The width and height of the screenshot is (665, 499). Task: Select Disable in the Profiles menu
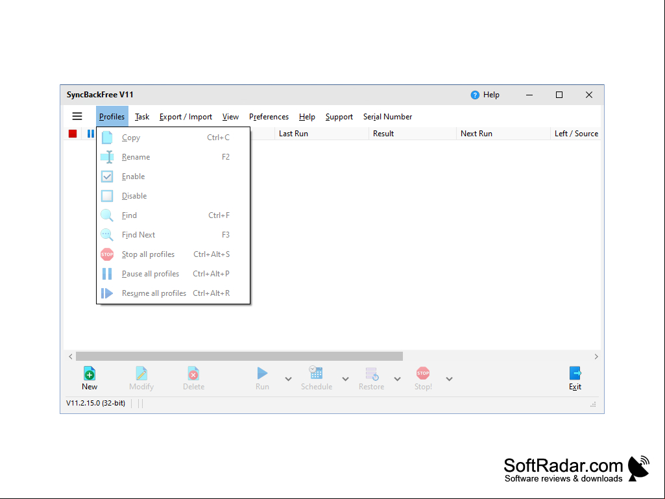pos(173,196)
